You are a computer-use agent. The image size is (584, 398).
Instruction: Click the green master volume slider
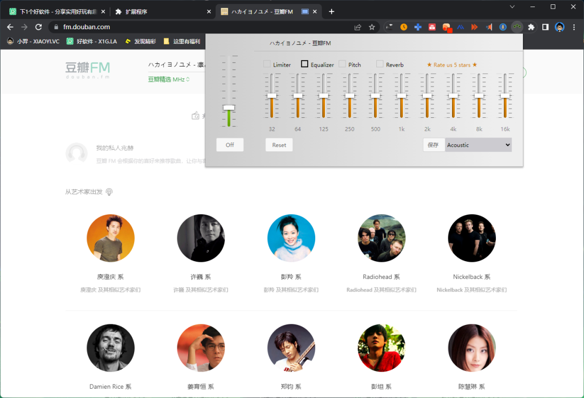[x=229, y=107]
